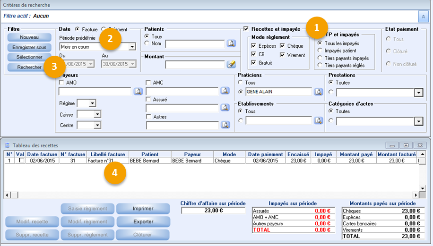Search practitioner beside GENE ALAIN field

(x=319, y=92)
